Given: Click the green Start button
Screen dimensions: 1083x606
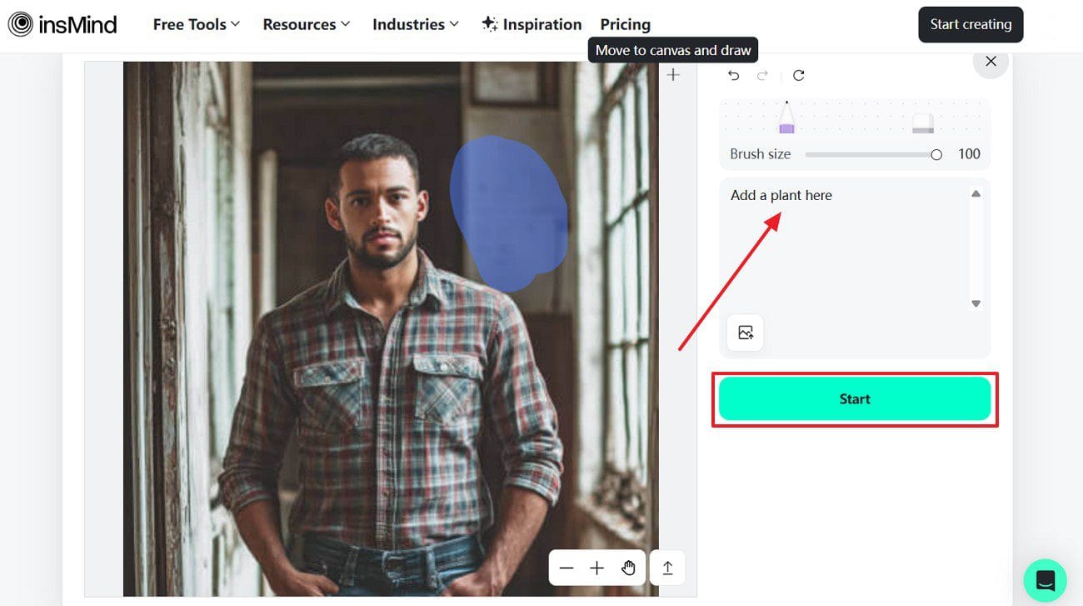Looking at the screenshot, I should pos(855,399).
